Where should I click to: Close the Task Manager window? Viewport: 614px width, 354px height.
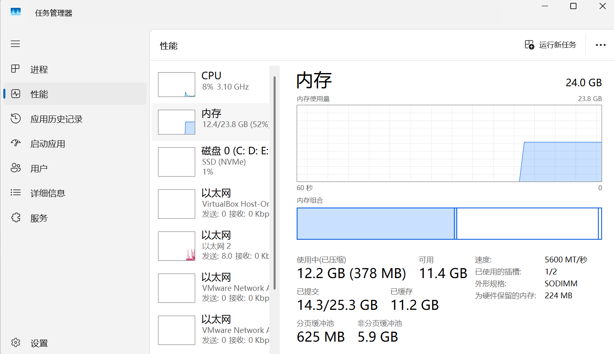[602, 6]
